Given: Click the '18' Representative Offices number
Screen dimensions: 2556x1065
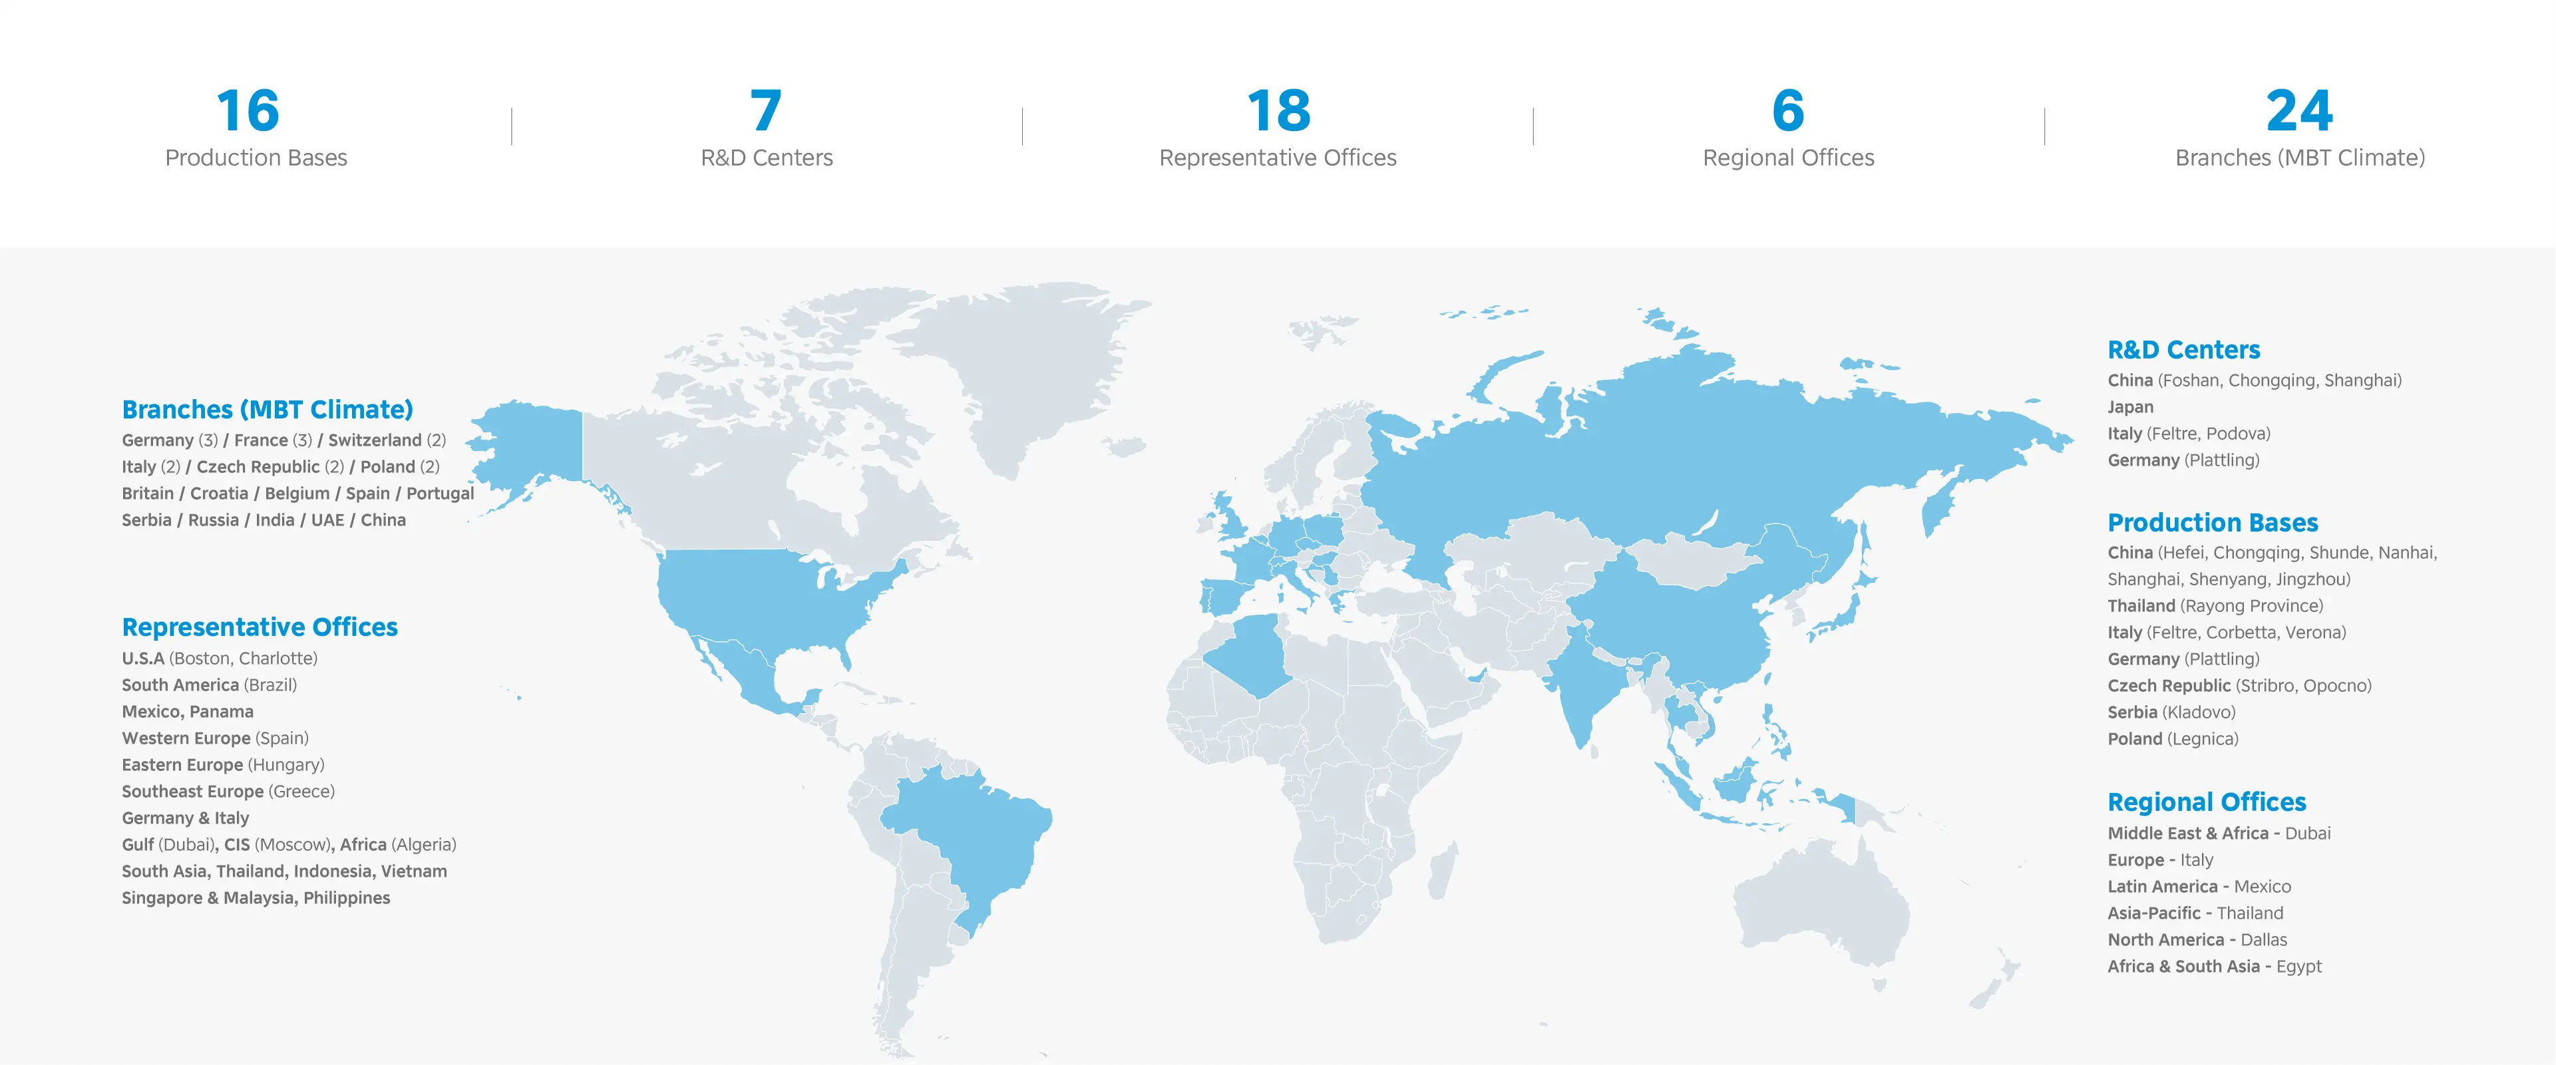Looking at the screenshot, I should click(x=1278, y=110).
